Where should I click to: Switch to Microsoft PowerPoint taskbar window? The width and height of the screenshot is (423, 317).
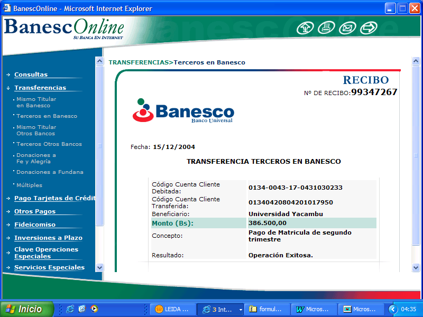pyautogui.click(x=361, y=310)
